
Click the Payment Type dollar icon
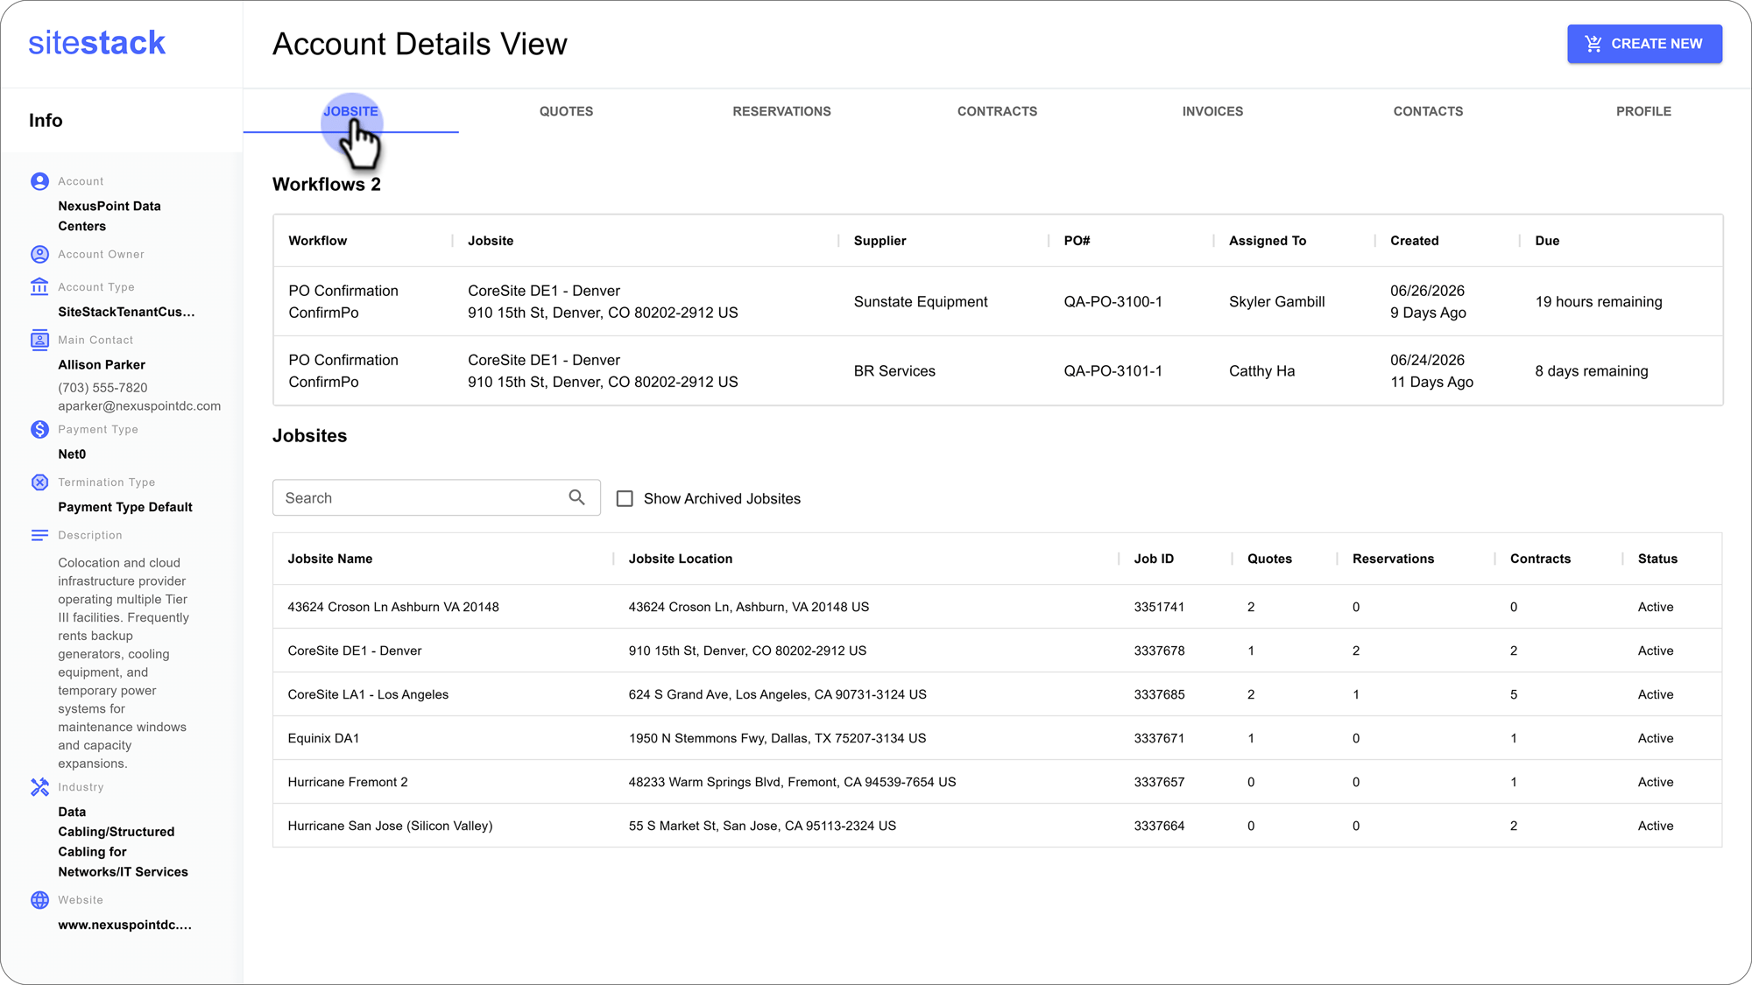click(39, 429)
